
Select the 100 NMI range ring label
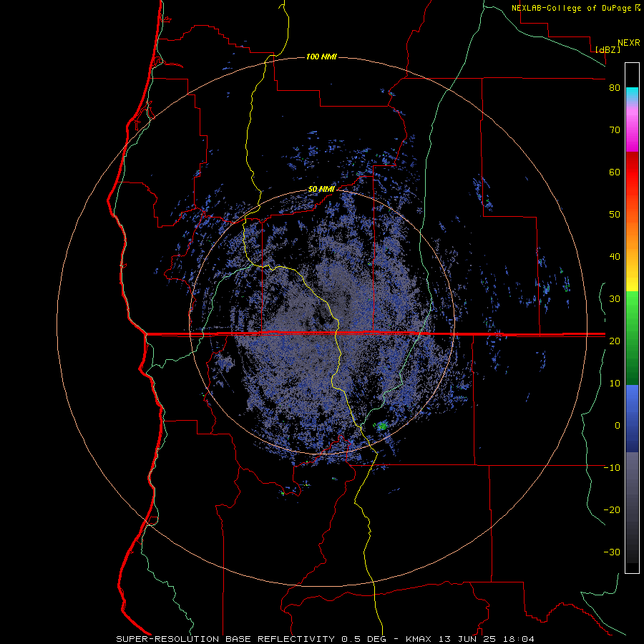(321, 57)
